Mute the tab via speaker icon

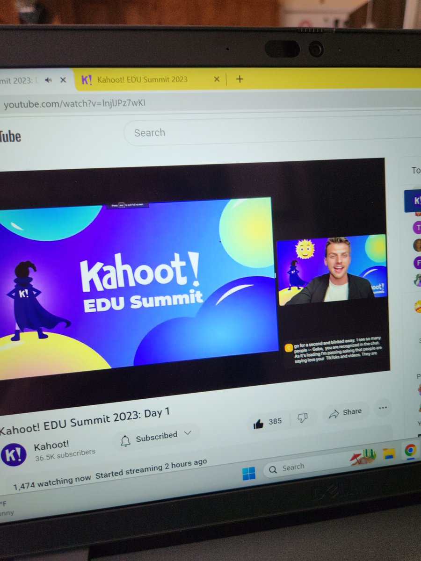point(48,80)
